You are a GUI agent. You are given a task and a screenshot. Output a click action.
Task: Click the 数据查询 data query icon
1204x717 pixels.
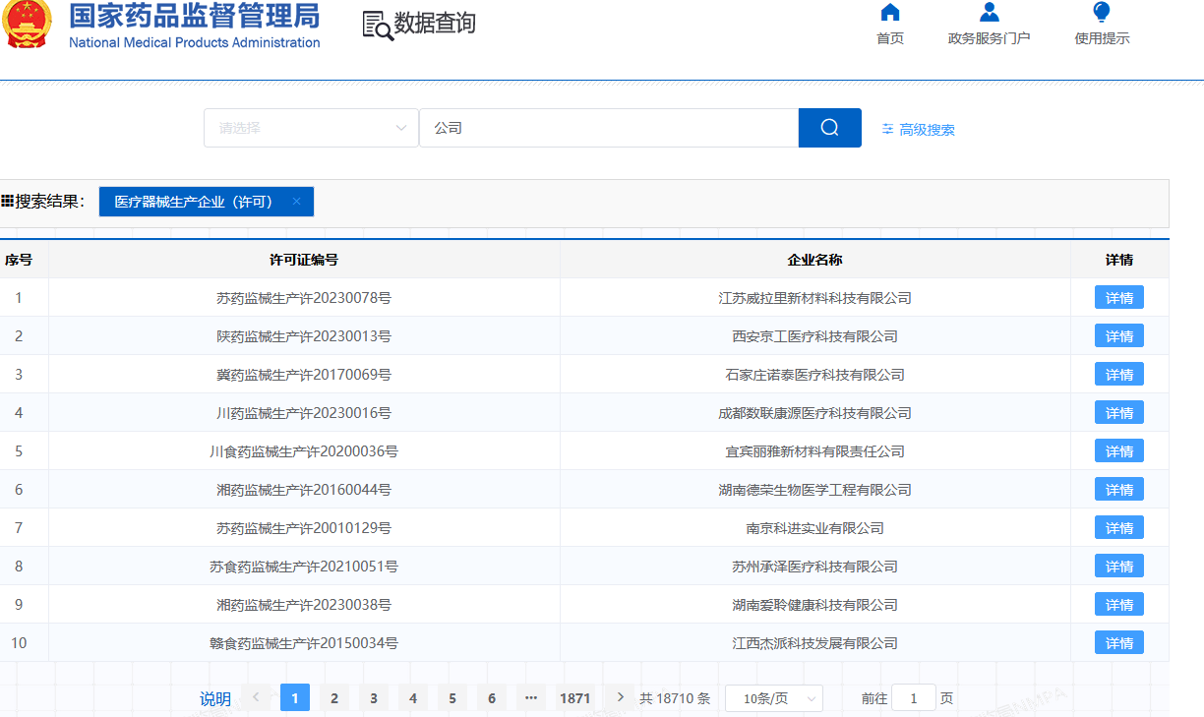click(376, 24)
